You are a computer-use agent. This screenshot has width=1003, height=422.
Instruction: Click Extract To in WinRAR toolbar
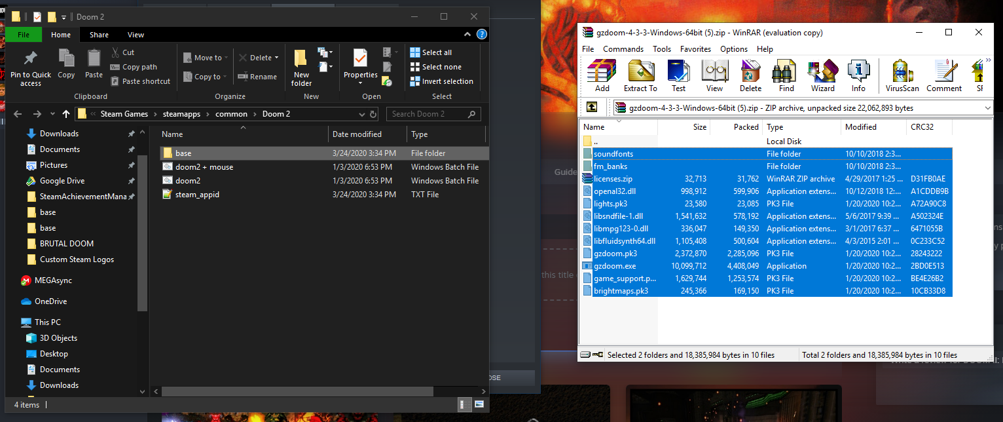point(640,75)
